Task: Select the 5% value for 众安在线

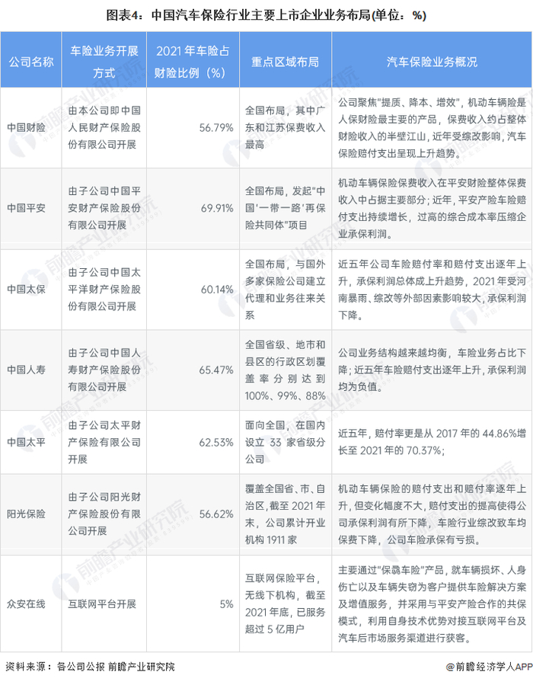Action: pyautogui.click(x=226, y=604)
